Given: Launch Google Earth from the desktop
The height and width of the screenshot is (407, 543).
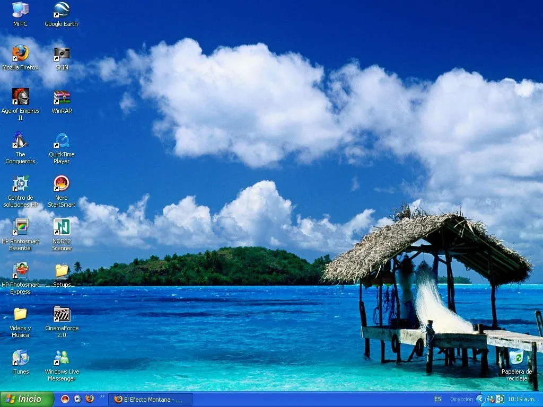Looking at the screenshot, I should point(61,10).
